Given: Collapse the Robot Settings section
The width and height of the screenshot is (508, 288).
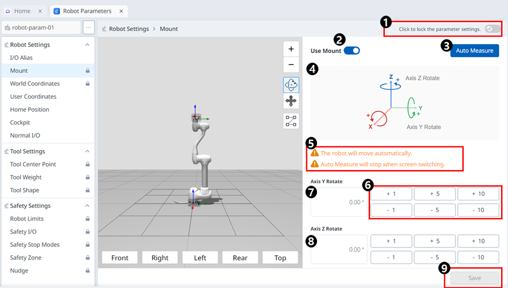Looking at the screenshot, I should [x=87, y=45].
